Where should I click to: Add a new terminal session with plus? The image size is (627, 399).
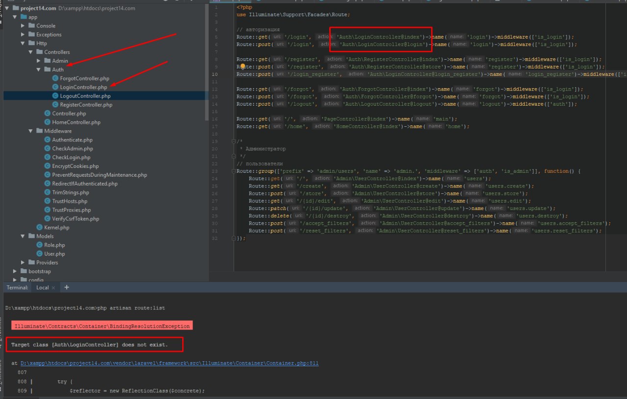67,287
